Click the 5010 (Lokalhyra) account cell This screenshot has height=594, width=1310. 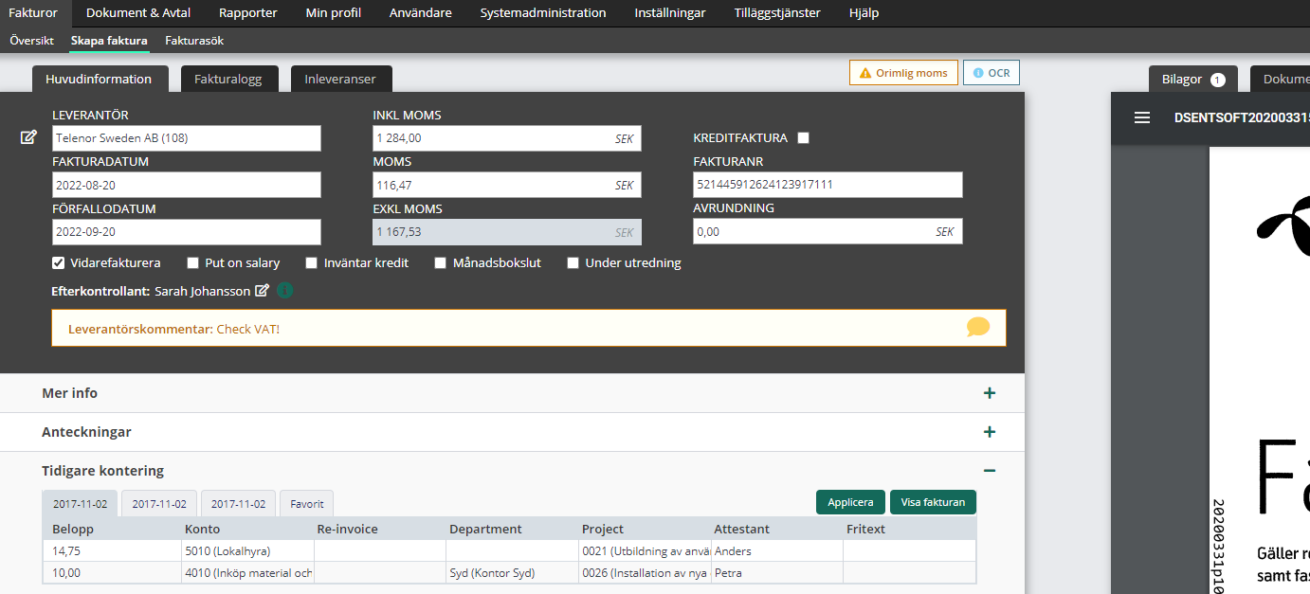coord(248,550)
